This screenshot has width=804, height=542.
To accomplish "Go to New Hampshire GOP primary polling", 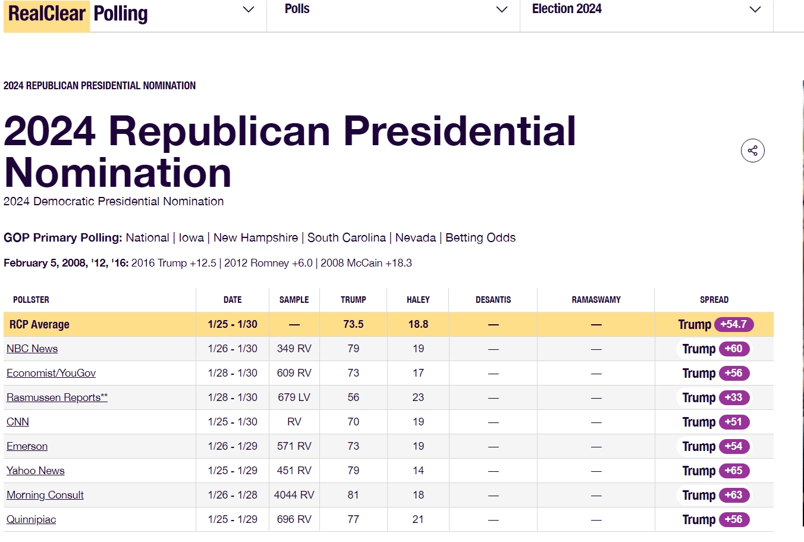I will pyautogui.click(x=256, y=238).
